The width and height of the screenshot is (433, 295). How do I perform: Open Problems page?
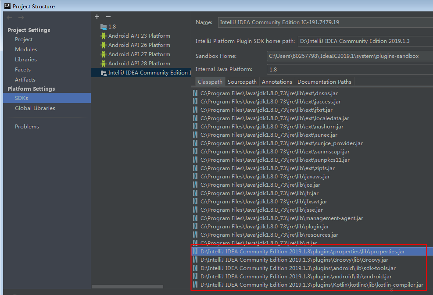27,127
